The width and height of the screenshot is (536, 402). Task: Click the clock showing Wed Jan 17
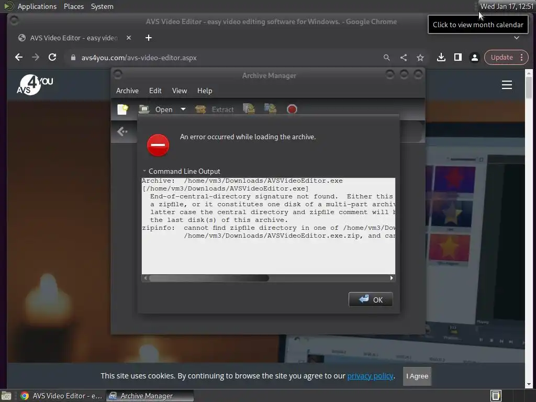(507, 6)
